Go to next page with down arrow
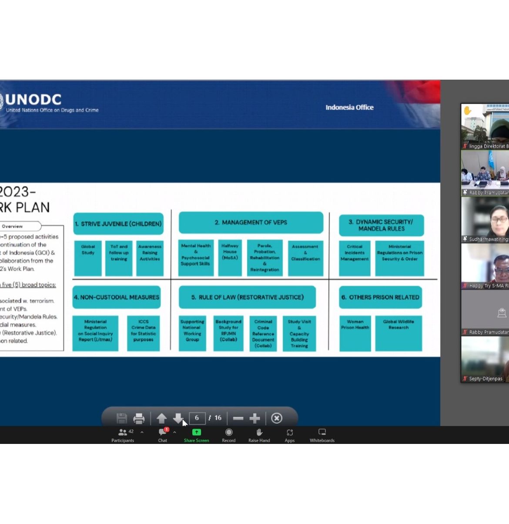This screenshot has height=524, width=509. [x=177, y=419]
